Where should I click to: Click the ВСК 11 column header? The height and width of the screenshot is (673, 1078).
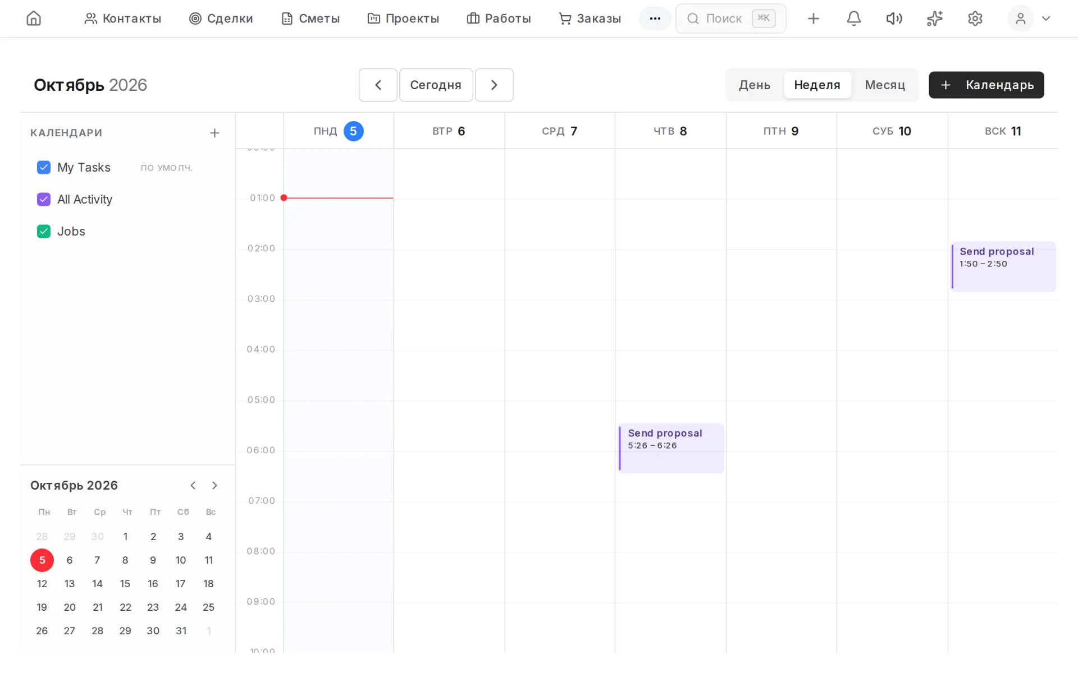[1003, 131]
